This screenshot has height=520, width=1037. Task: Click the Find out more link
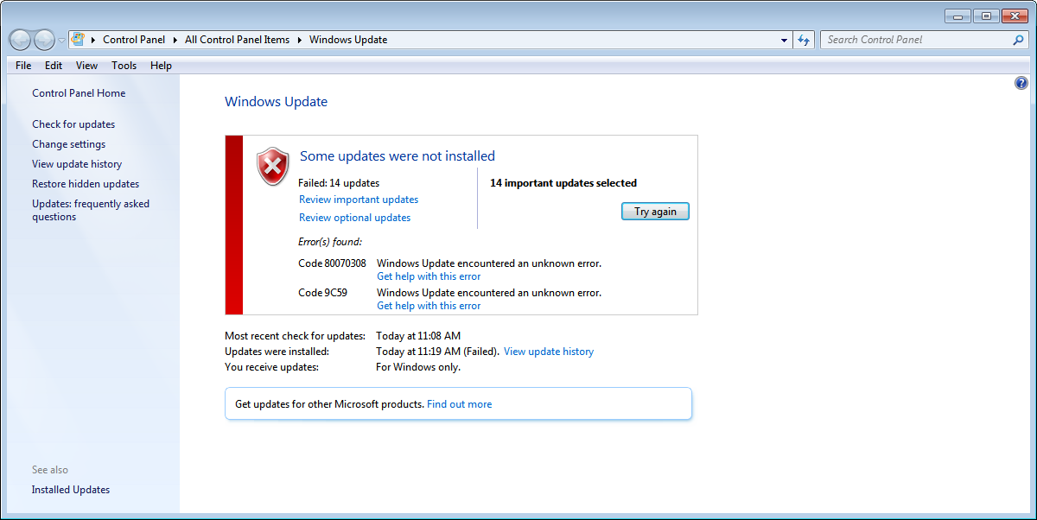point(459,404)
